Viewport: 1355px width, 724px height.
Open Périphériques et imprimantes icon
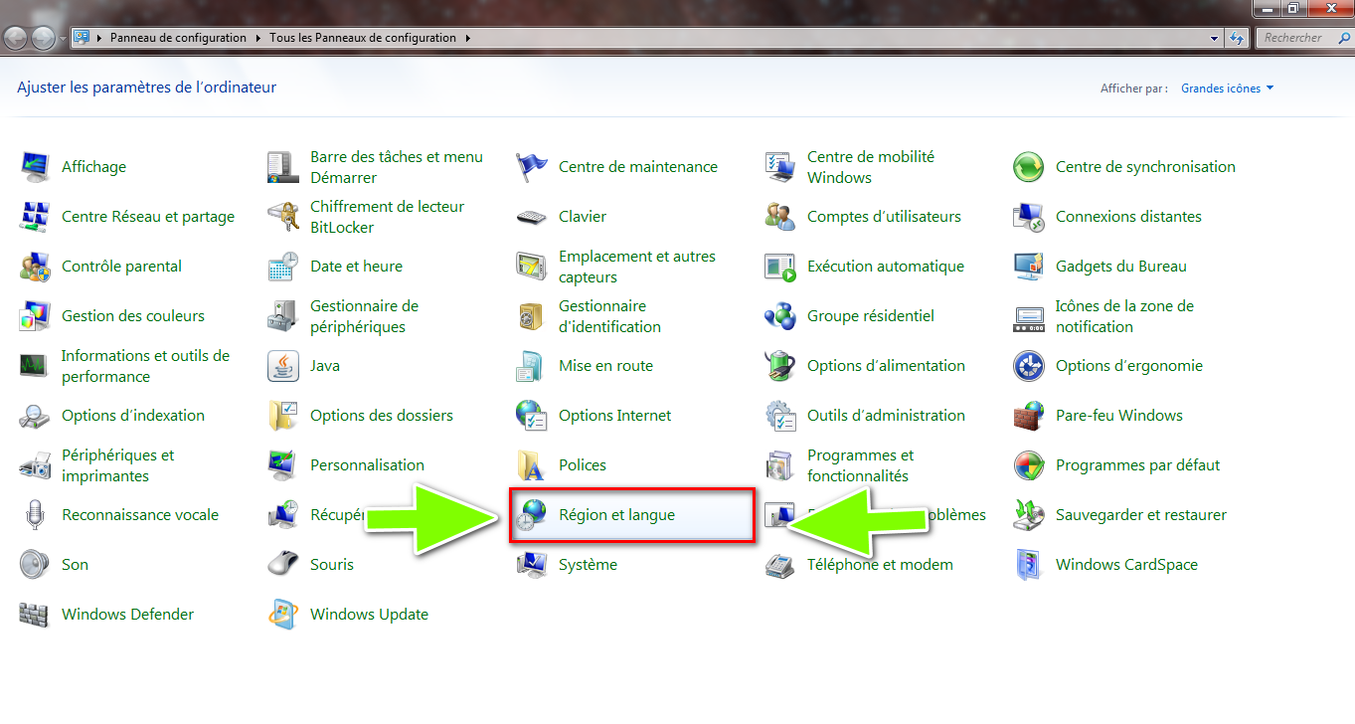pos(35,465)
